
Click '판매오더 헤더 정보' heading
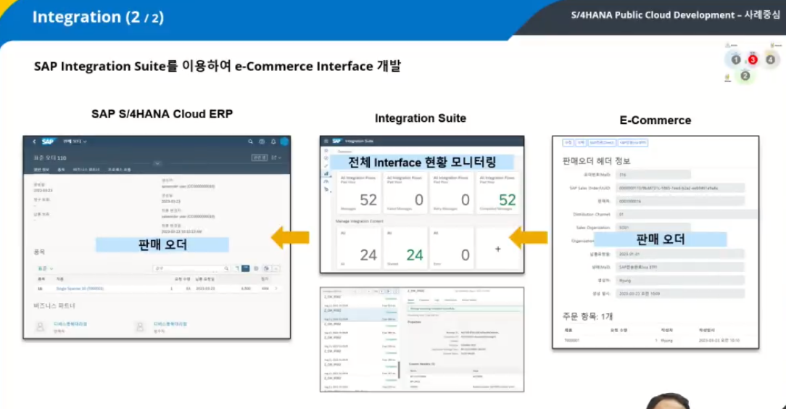(596, 161)
